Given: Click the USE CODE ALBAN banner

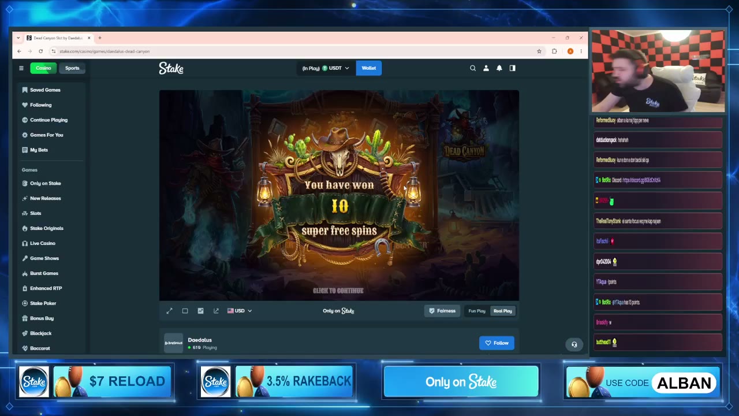Looking at the screenshot, I should tap(643, 382).
